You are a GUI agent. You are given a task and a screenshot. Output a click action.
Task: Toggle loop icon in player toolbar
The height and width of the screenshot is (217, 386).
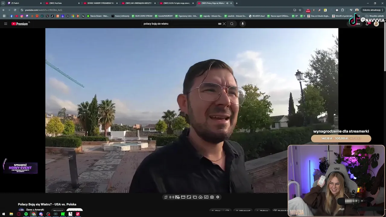tap(166, 197)
